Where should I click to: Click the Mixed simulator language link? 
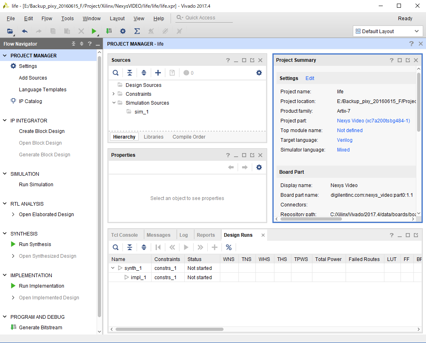[343, 149]
